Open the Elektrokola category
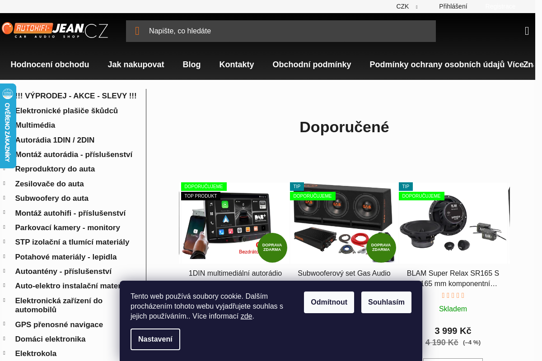 [x=36, y=354]
